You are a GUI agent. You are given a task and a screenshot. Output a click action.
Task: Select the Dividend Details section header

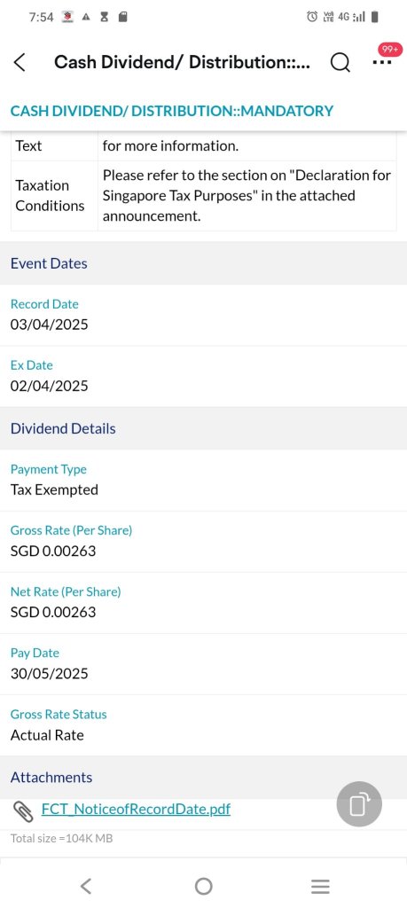tap(203, 428)
